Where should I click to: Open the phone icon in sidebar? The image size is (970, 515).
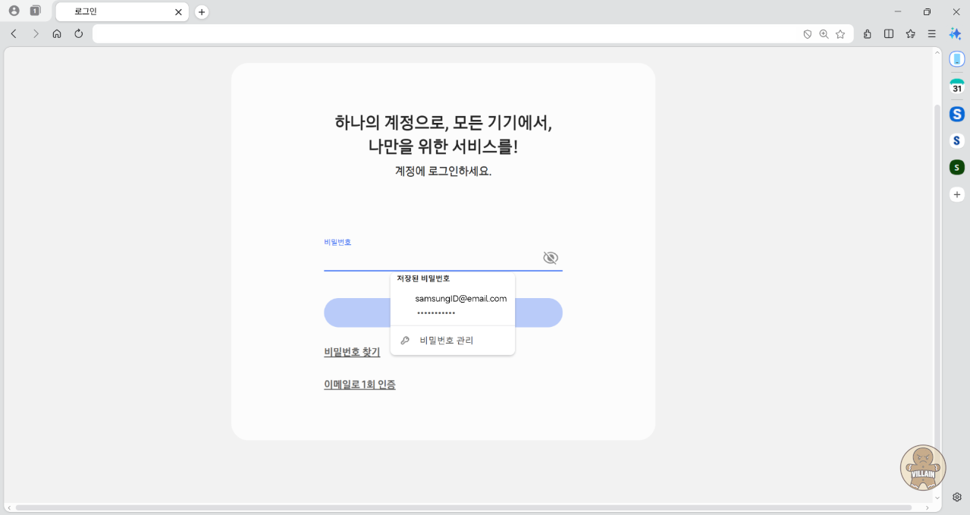[957, 59]
